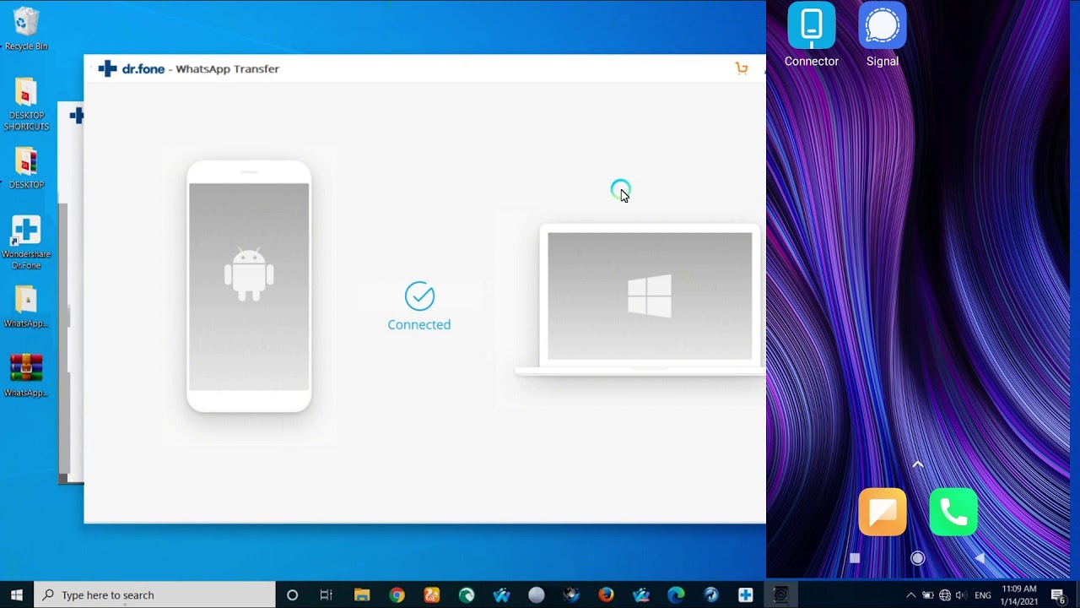The image size is (1080, 608).
Task: Tap the phone Recents square button
Action: point(855,558)
